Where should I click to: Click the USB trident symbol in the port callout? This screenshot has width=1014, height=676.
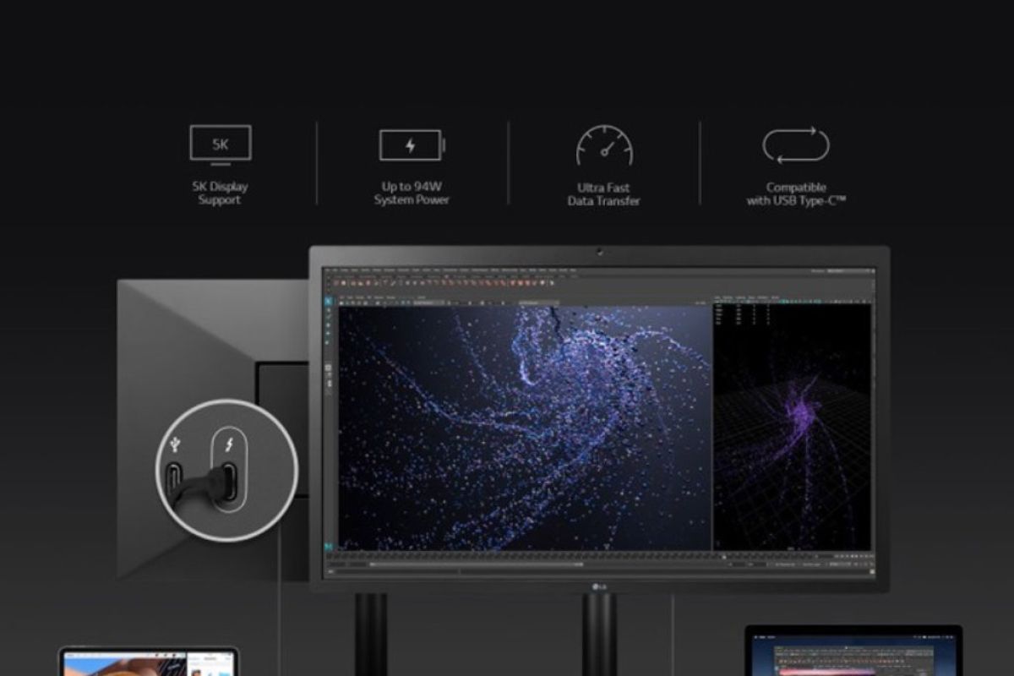pos(175,443)
